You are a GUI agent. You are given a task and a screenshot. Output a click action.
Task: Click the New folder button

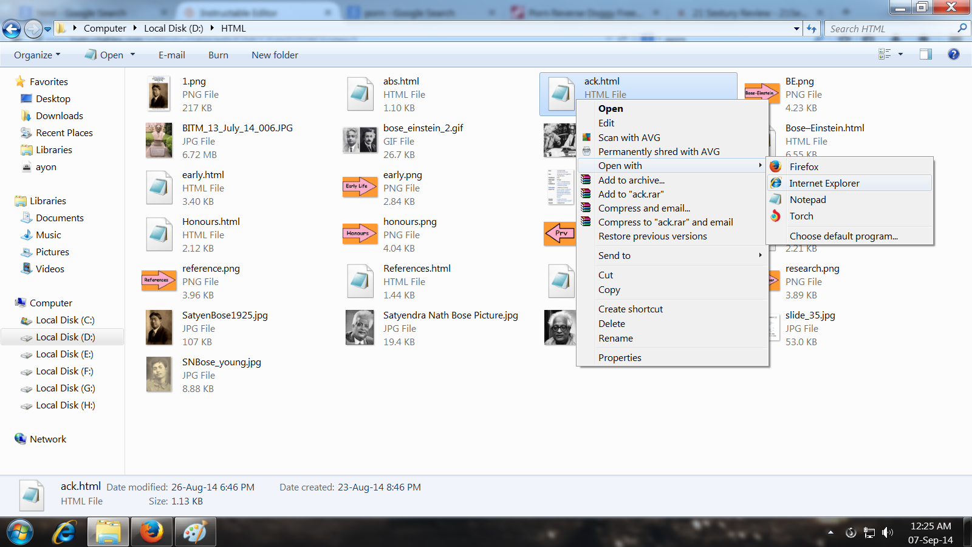click(275, 55)
